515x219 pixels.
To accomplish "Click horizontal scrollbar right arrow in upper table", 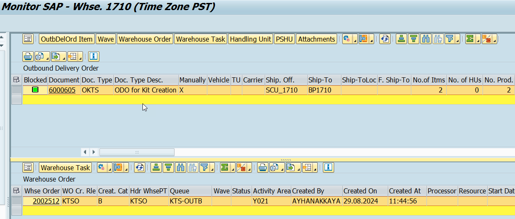I will point(94,152).
